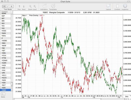This screenshot has height=100, width=131.
Task: Click the symbol list vertical scroll thumb
Action: (x=12, y=84)
